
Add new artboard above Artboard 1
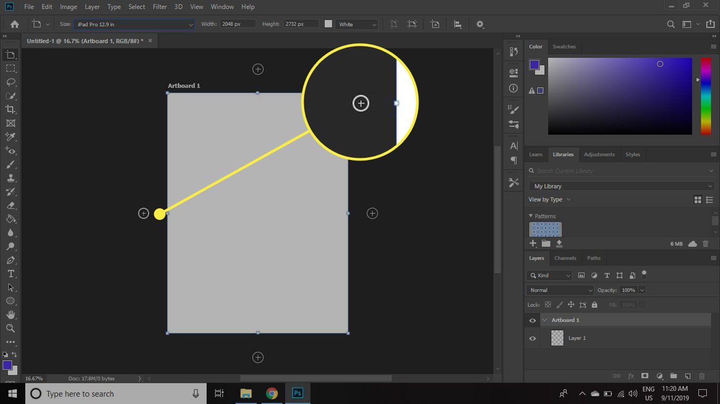pyautogui.click(x=258, y=69)
